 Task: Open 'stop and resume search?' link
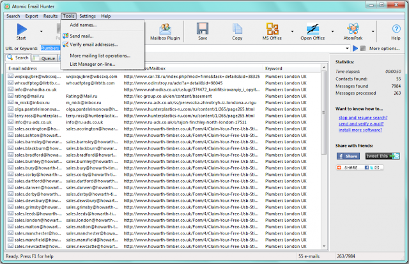tap(363, 118)
